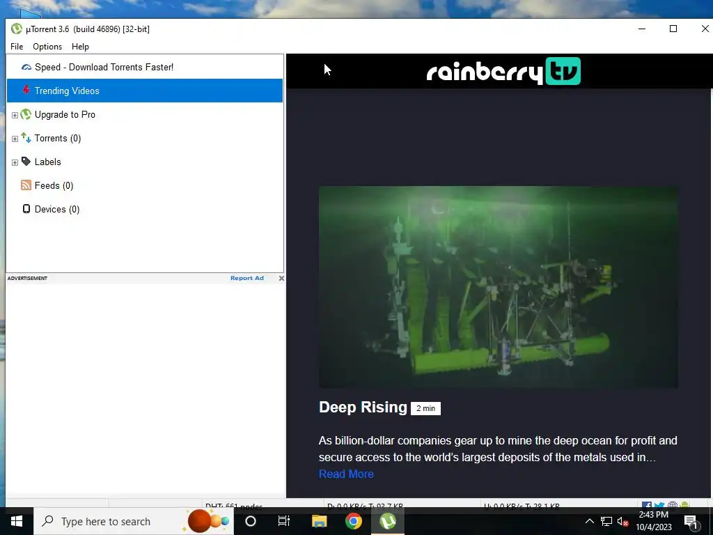
Task: Click the µTorrent logo beside Upgrade to Pro
Action: pos(26,114)
